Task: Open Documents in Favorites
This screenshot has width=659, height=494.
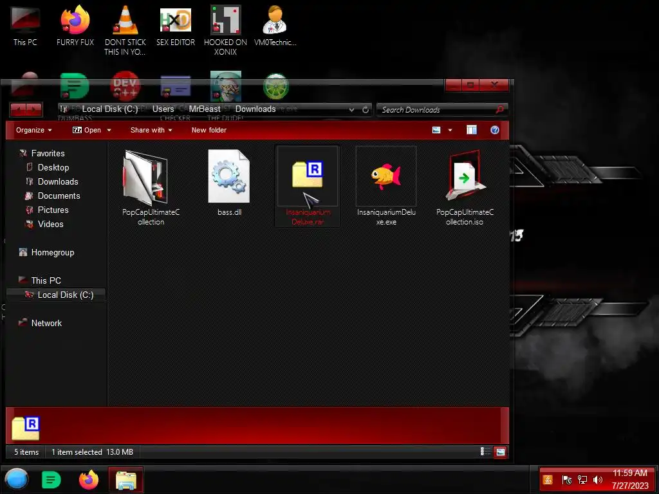Action: pos(59,196)
